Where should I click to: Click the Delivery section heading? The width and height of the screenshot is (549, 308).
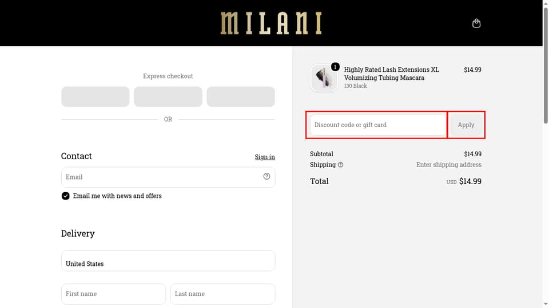(x=78, y=233)
